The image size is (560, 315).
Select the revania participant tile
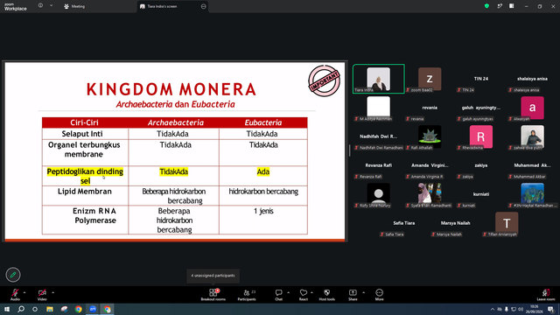[x=430, y=108]
